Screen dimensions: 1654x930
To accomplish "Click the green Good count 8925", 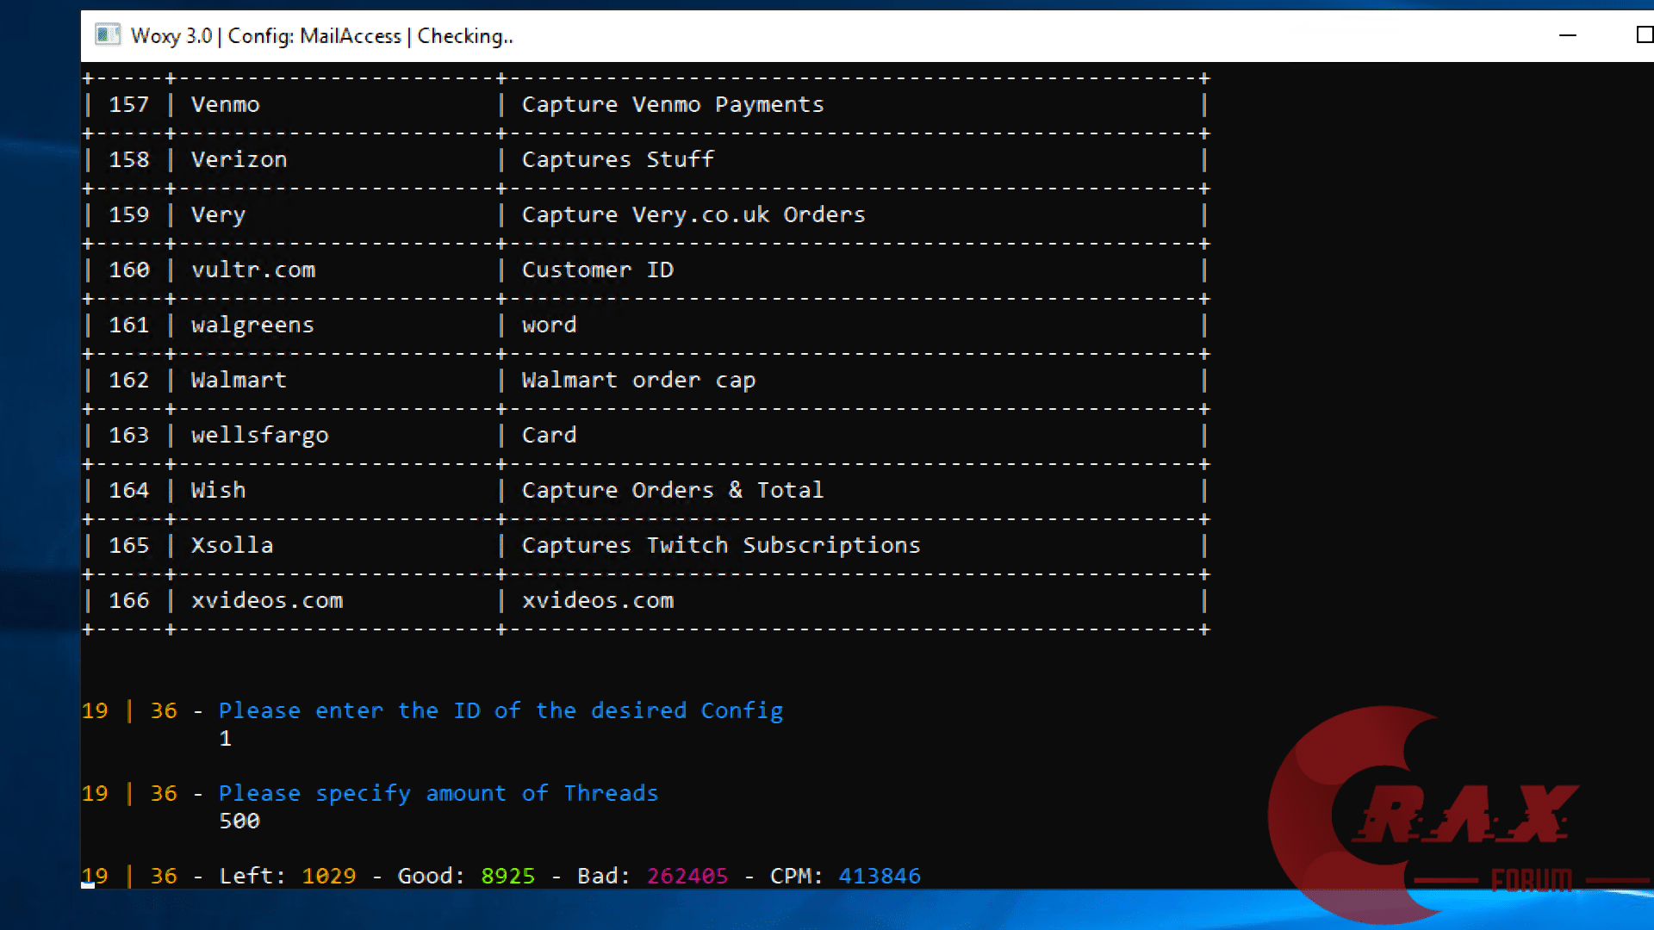I will pyautogui.click(x=507, y=877).
